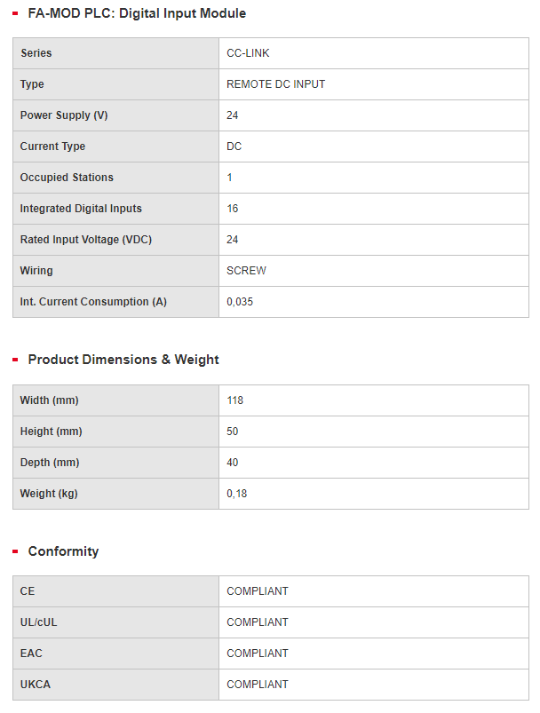This screenshot has width=540, height=713.
Task: Click the red bullet beside FA-MOD PLC heading
Action: pyautogui.click(x=15, y=13)
